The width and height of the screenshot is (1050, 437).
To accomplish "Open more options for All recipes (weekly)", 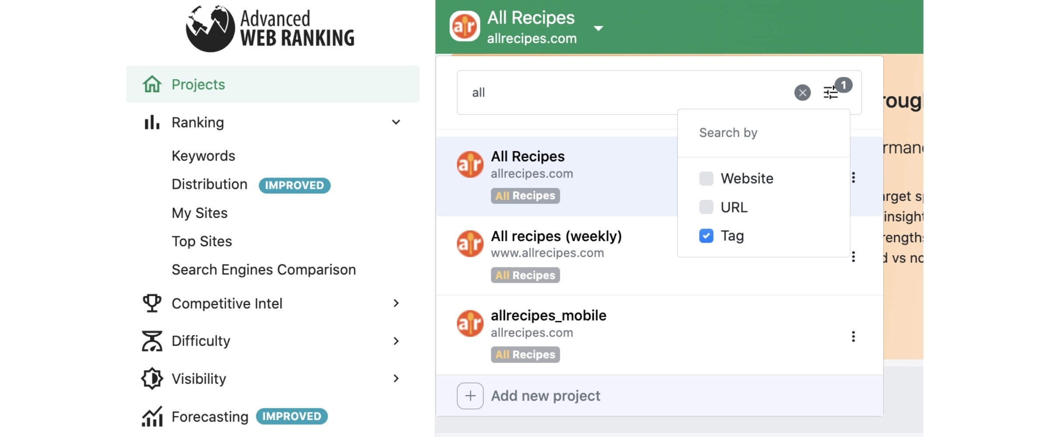I will [853, 257].
